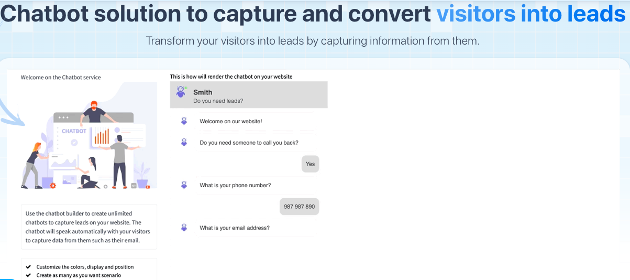Click checkmark next to 'Customize the colors'

pos(28,267)
